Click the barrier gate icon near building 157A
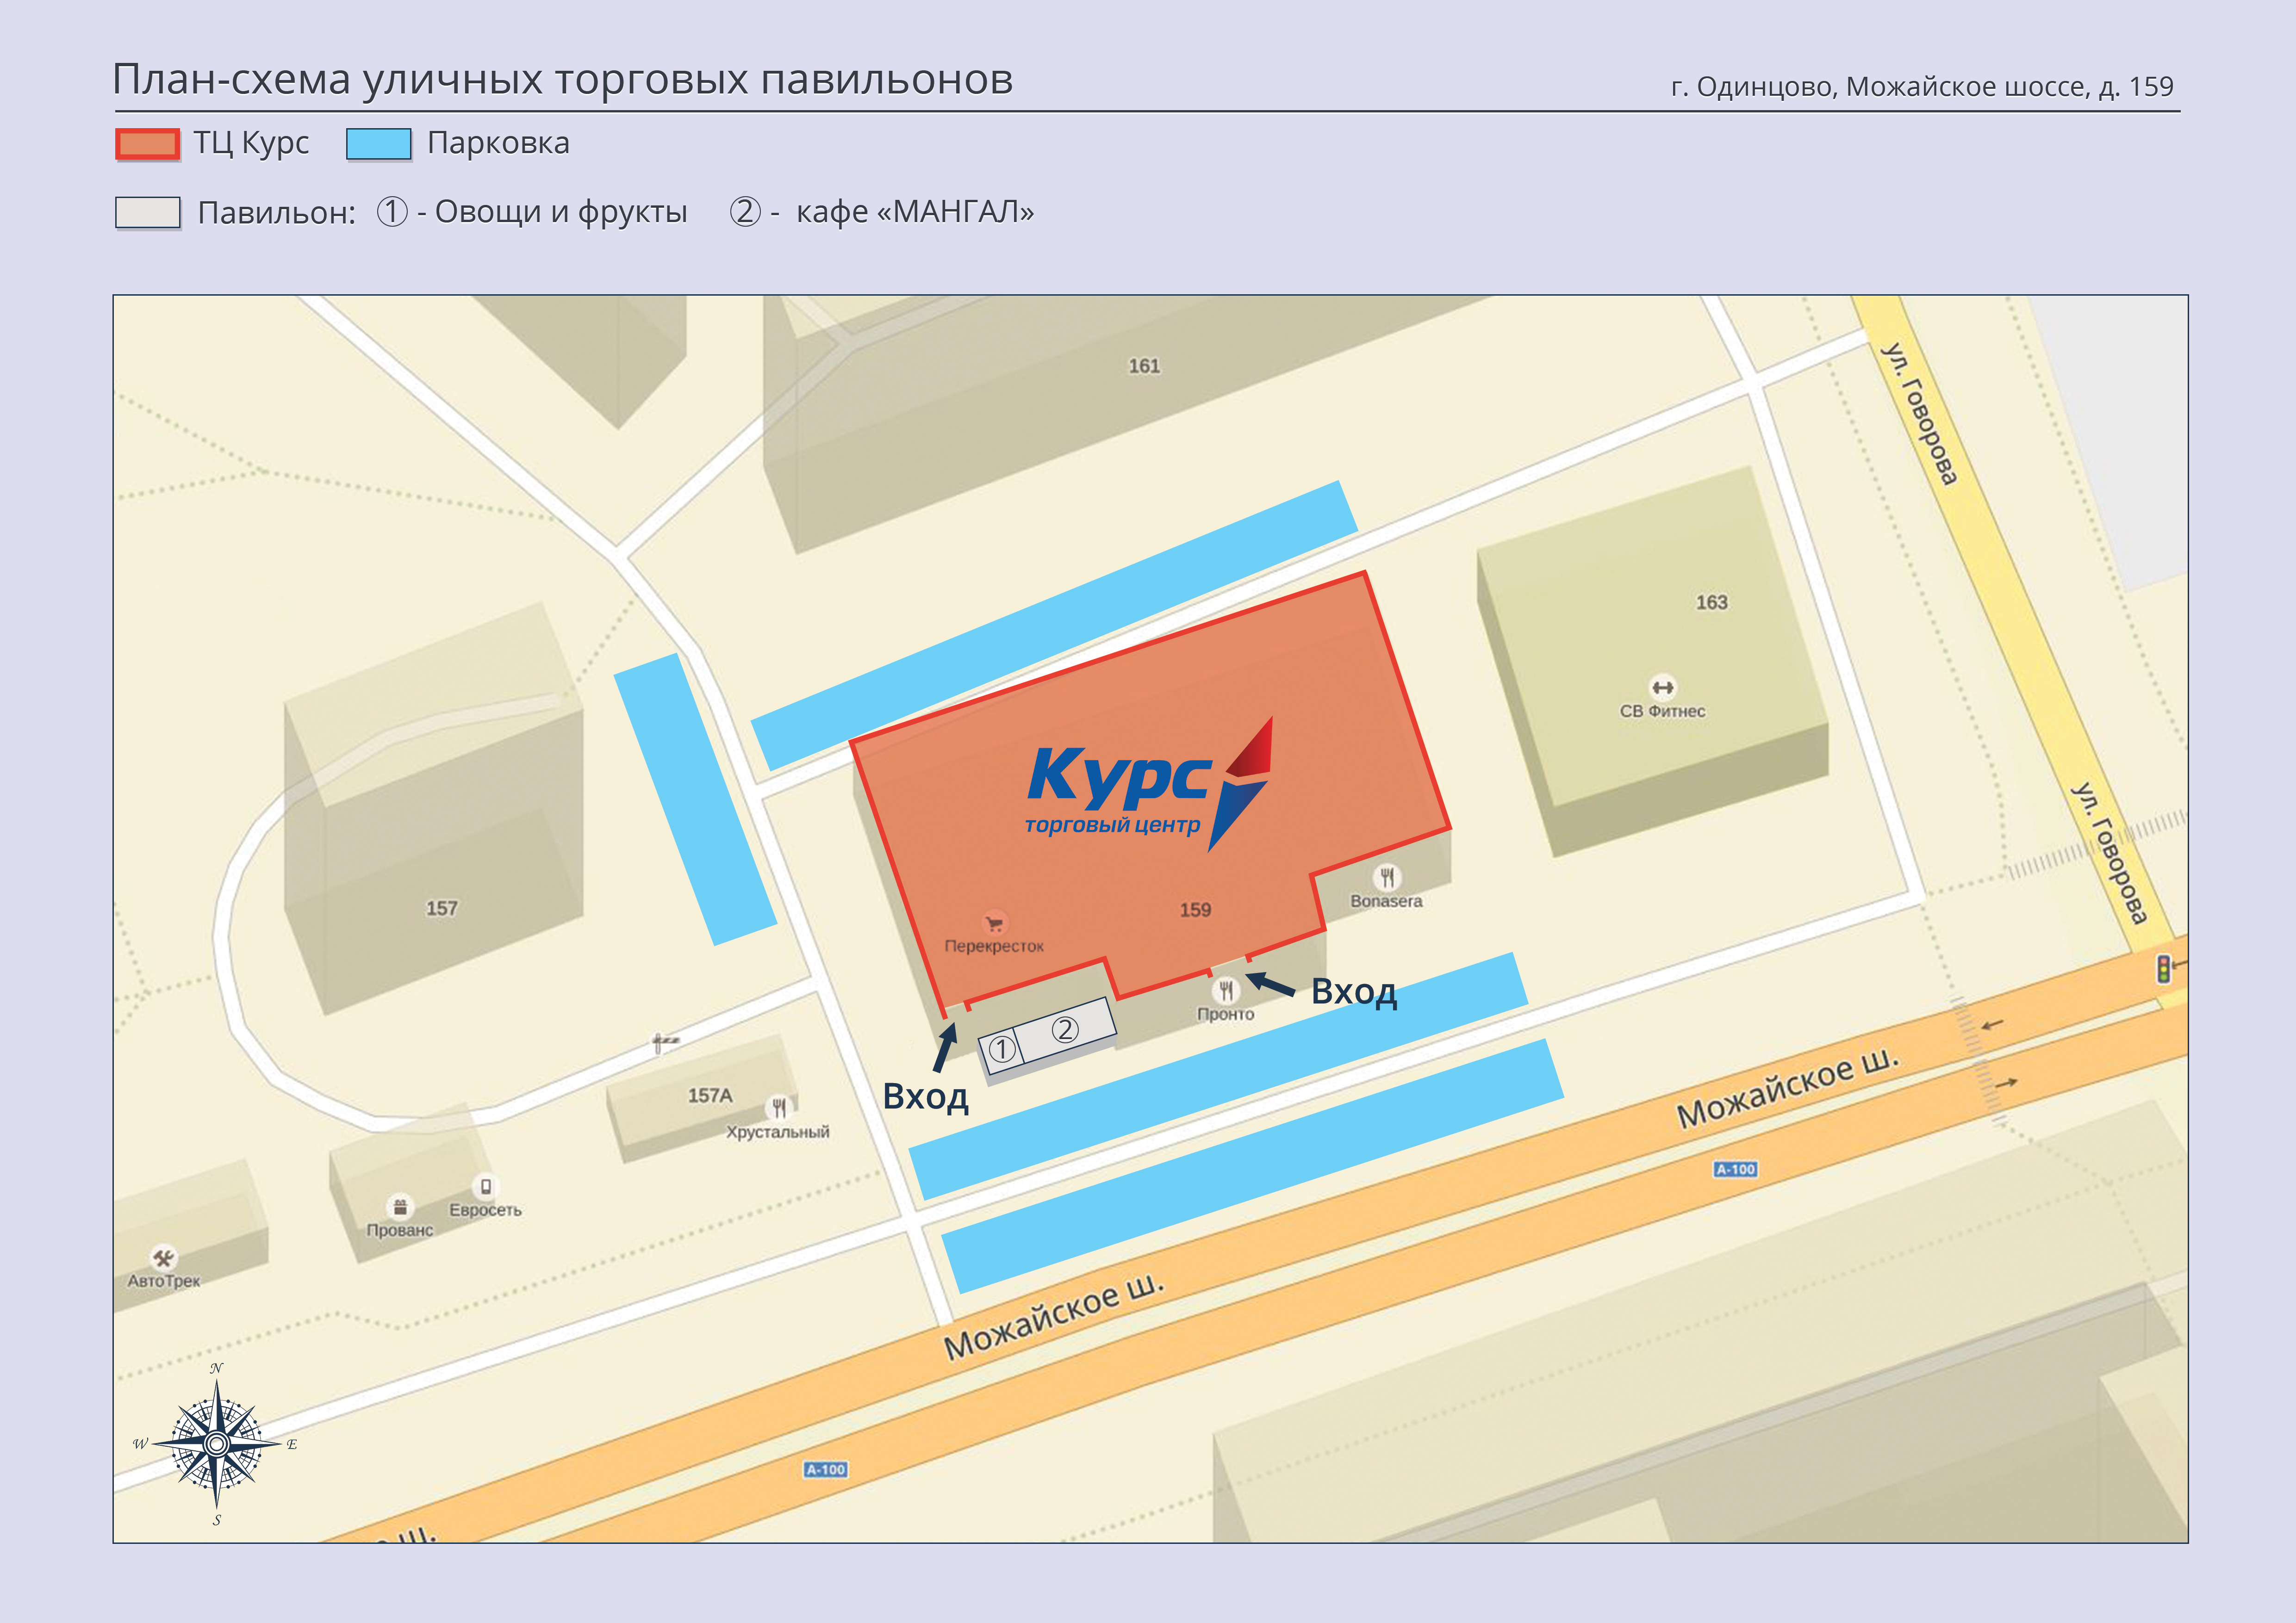The image size is (2296, 1623). tap(664, 1043)
